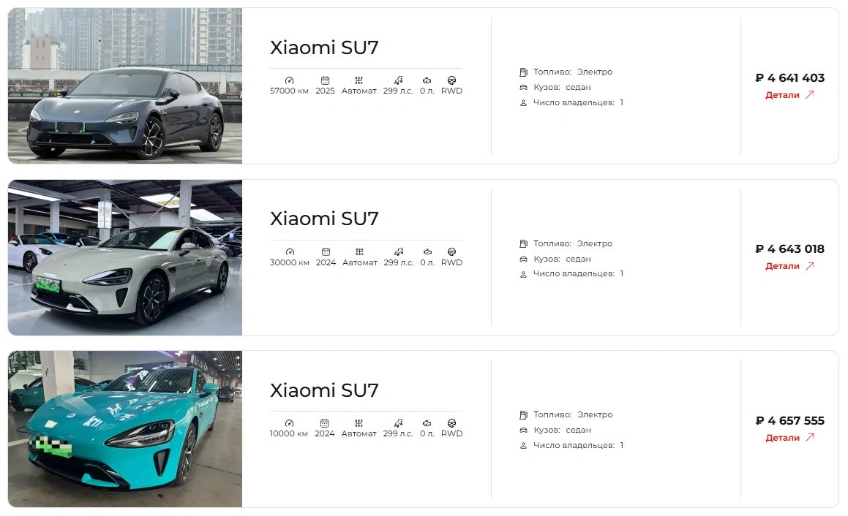The height and width of the screenshot is (516, 848).
Task: Click odometer icon above 10000 км
Action: point(289,423)
